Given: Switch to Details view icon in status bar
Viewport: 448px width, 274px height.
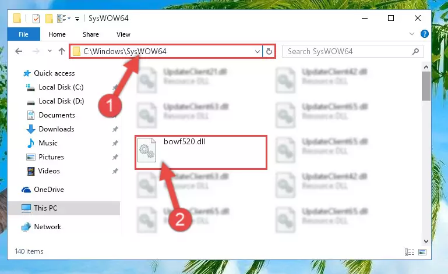Looking at the screenshot, I should point(410,252).
